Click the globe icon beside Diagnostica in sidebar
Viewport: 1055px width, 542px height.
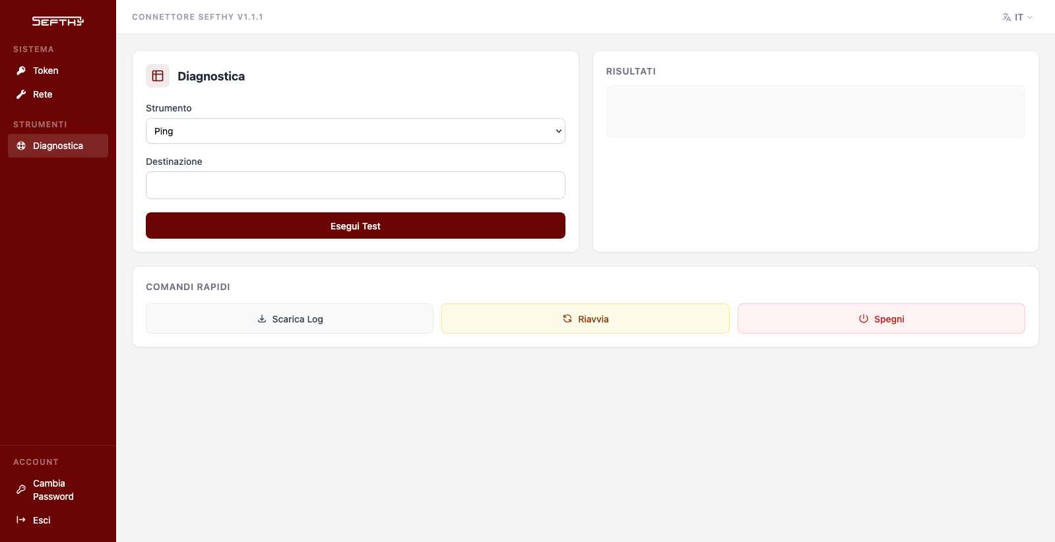click(21, 146)
